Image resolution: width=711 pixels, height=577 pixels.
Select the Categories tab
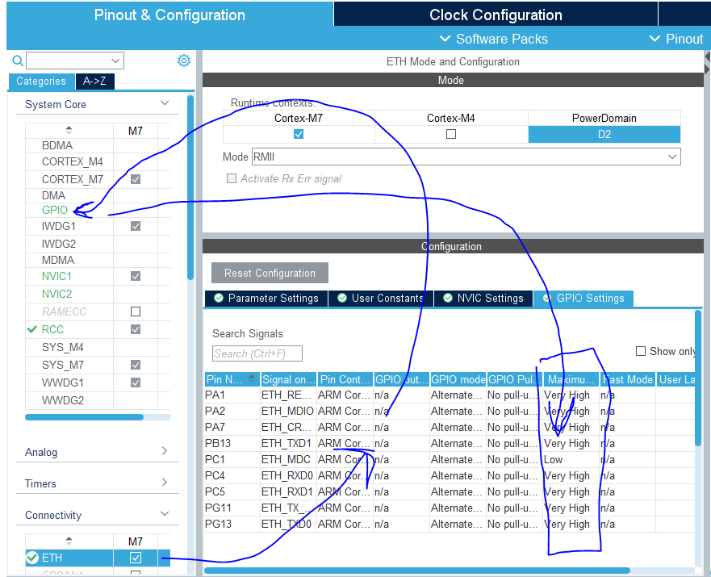point(41,82)
